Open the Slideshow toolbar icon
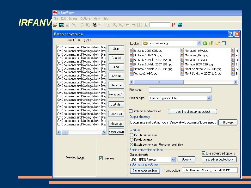The height and width of the screenshot is (188, 251). (x=61, y=25)
